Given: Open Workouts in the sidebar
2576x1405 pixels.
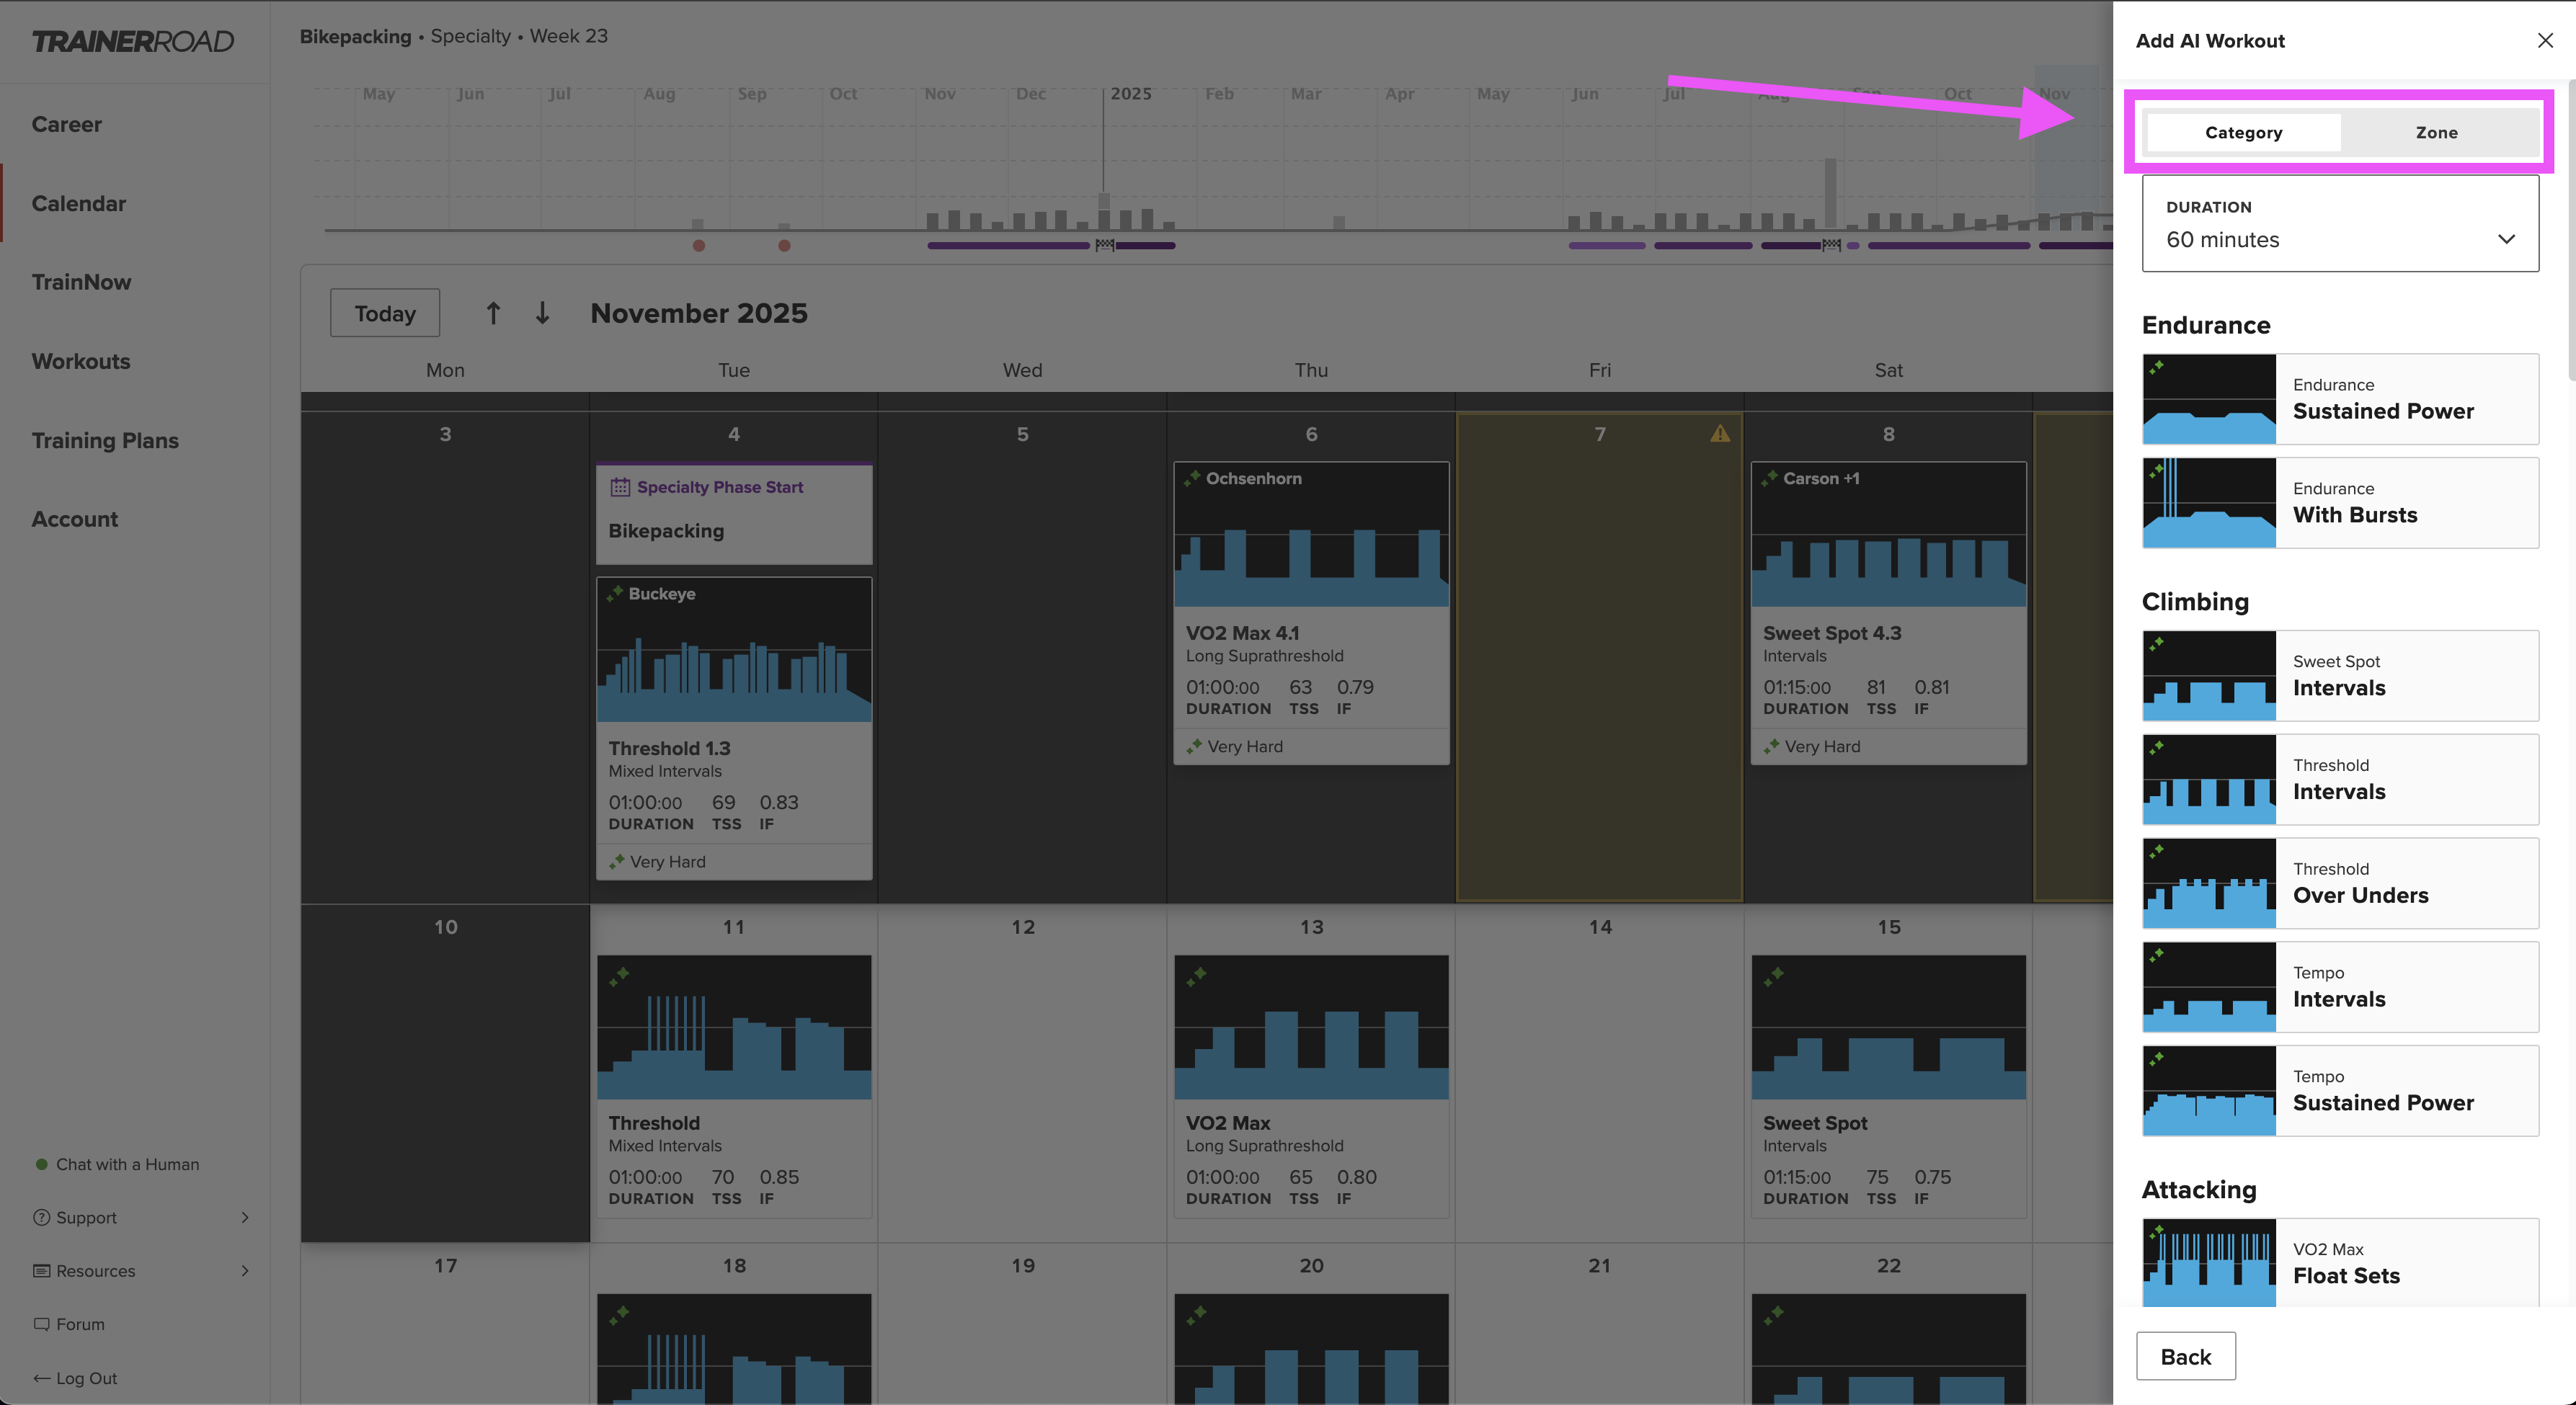Looking at the screenshot, I should (81, 361).
